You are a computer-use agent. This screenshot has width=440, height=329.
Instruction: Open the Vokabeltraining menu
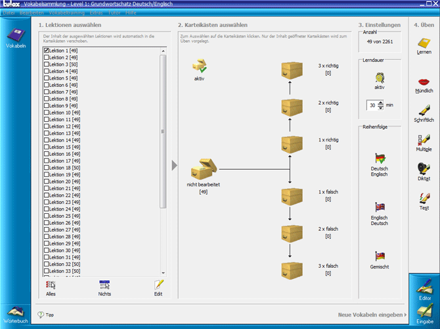click(66, 13)
